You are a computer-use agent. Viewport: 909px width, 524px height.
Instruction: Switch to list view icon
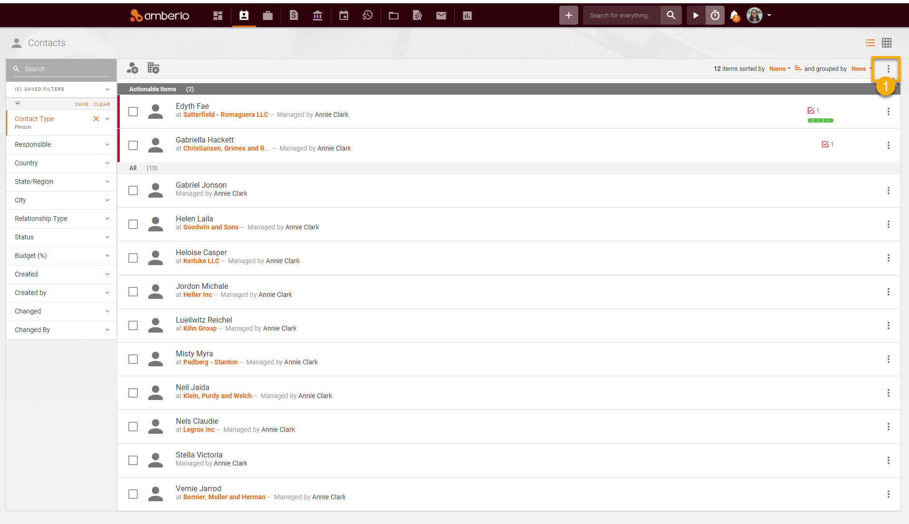coord(870,43)
